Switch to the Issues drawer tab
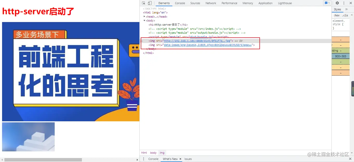Screen dimensions: 354x162 (188, 159)
